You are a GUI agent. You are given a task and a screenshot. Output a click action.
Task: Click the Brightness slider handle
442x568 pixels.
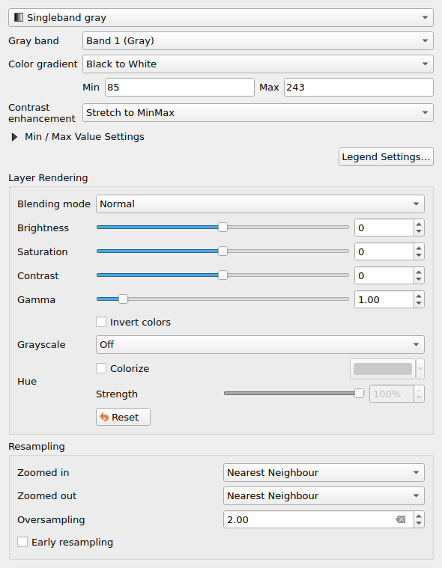pos(222,227)
